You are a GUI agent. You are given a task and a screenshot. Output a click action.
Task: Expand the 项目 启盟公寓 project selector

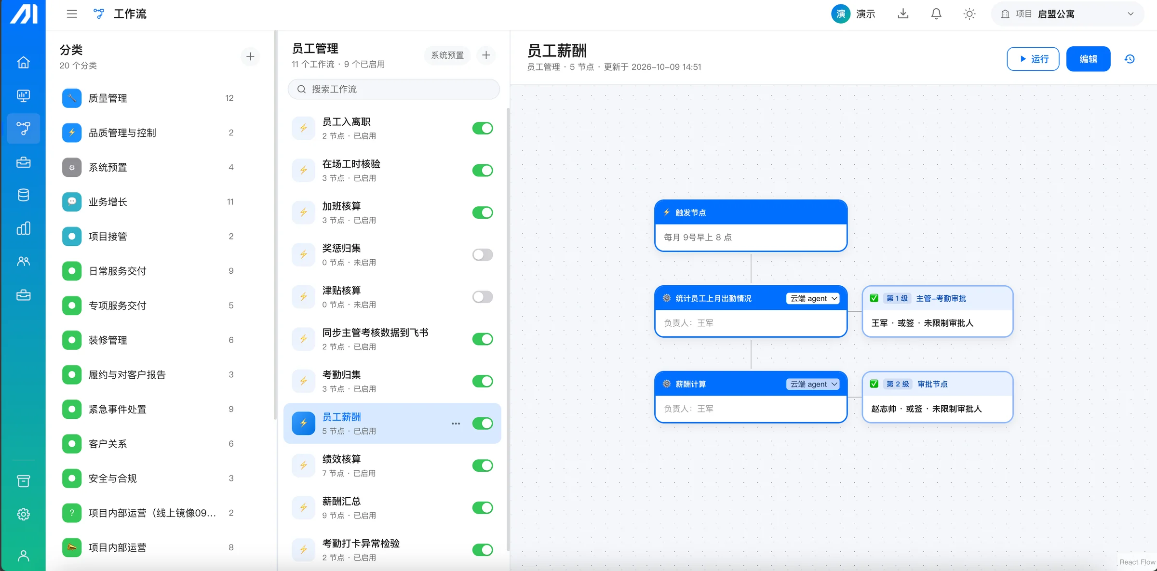point(1067,14)
